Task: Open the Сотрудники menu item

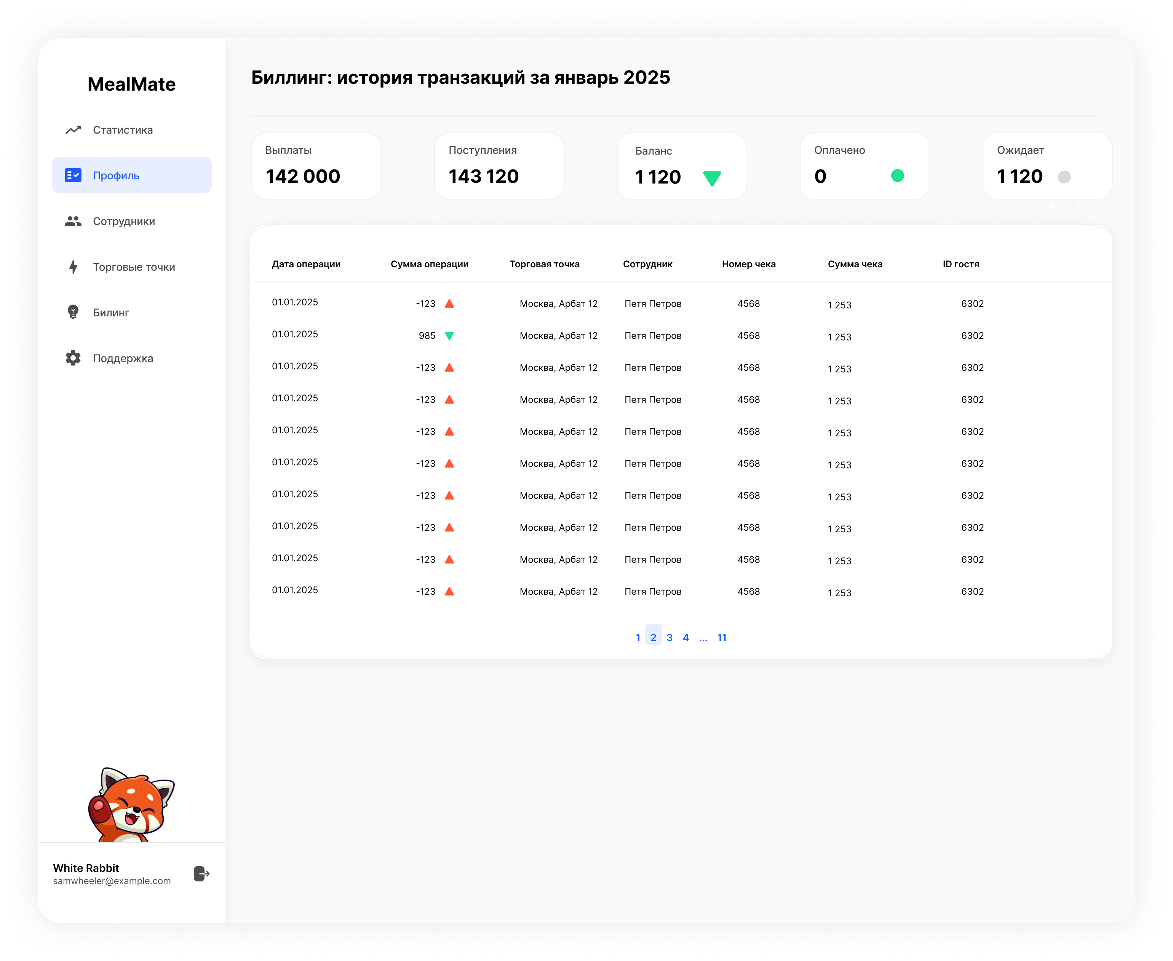Action: click(124, 222)
